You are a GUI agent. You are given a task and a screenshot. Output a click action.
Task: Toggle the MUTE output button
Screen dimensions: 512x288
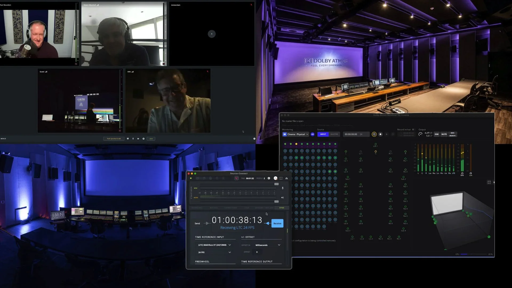(444, 134)
